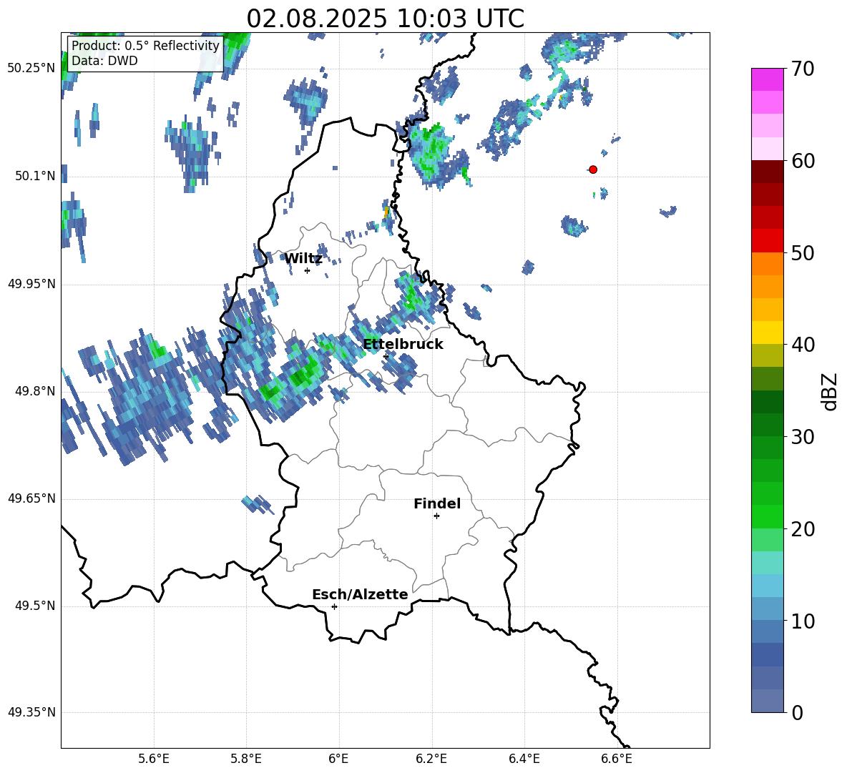Click the 0 tick label on colorbar
Screen dimensions: 847x773
click(x=797, y=712)
